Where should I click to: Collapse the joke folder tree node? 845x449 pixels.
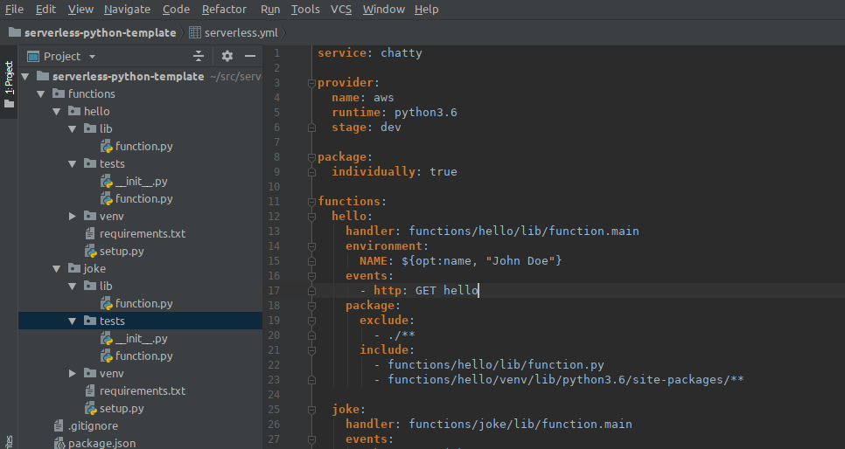(57, 268)
